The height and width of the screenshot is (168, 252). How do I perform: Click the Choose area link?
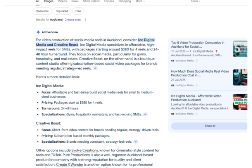pyautogui.click(x=72, y=20)
